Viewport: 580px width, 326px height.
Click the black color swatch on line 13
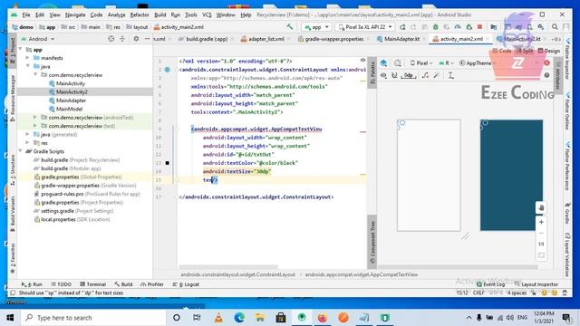pos(167,163)
